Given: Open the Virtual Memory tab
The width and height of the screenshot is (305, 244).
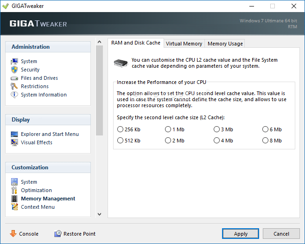Looking at the screenshot, I should (184, 44).
